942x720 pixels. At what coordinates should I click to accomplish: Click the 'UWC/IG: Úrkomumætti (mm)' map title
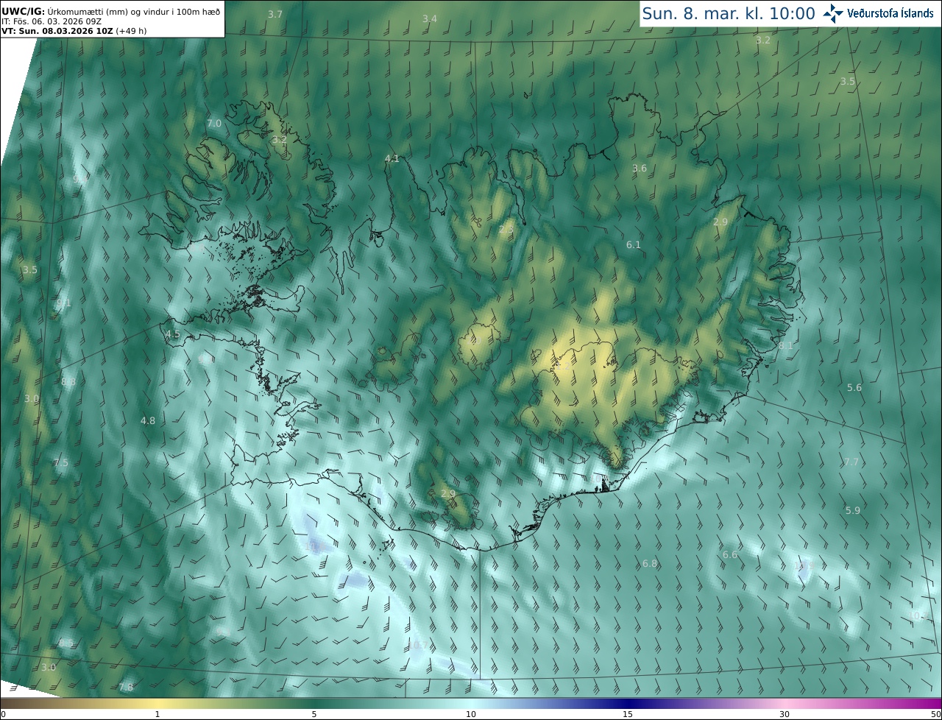[110, 12]
